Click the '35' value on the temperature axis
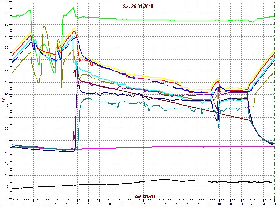The width and height of the screenshot is (276, 207). [x=6, y=117]
